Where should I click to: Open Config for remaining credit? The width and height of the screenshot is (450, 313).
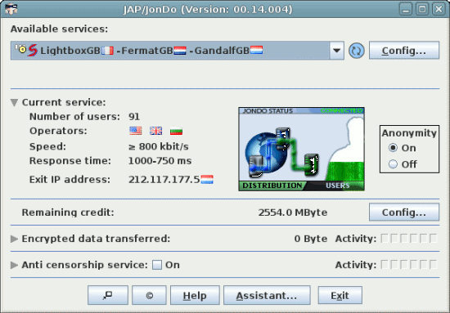click(404, 212)
